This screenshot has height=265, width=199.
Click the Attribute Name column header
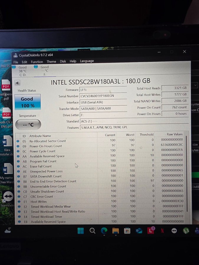40,136
